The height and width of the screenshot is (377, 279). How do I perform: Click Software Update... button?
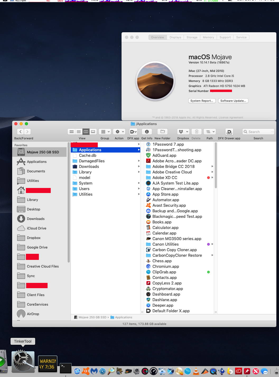pyautogui.click(x=233, y=101)
